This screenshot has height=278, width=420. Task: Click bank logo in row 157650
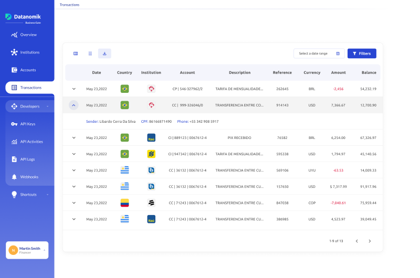click(151, 187)
